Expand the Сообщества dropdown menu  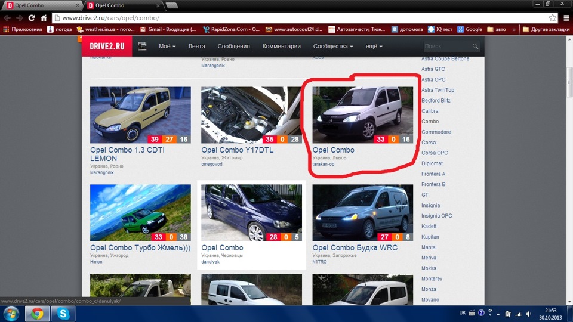pos(333,47)
